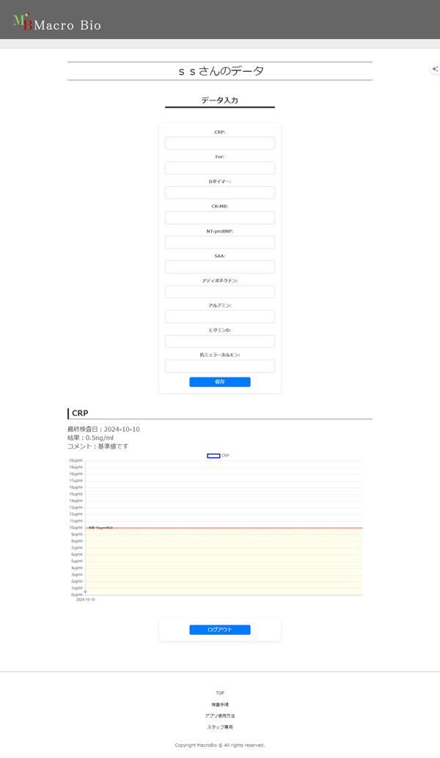This screenshot has width=440, height=758.
Task: Click the アディポネクチン input field
Action: pos(220,292)
